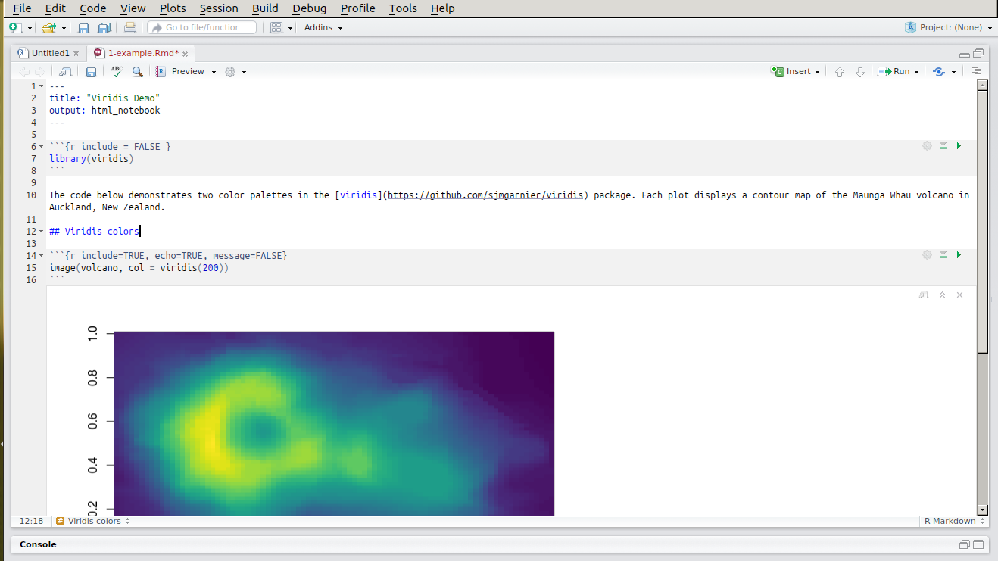998x561 pixels.
Task: Switch to the Untitled1 tab
Action: (50, 54)
